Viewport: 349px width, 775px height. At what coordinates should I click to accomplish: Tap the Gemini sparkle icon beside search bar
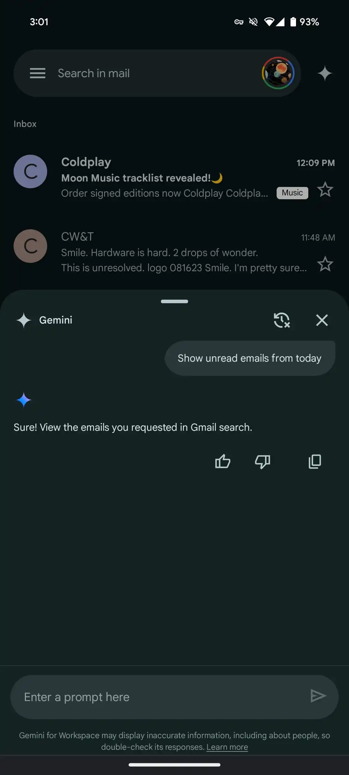point(325,73)
